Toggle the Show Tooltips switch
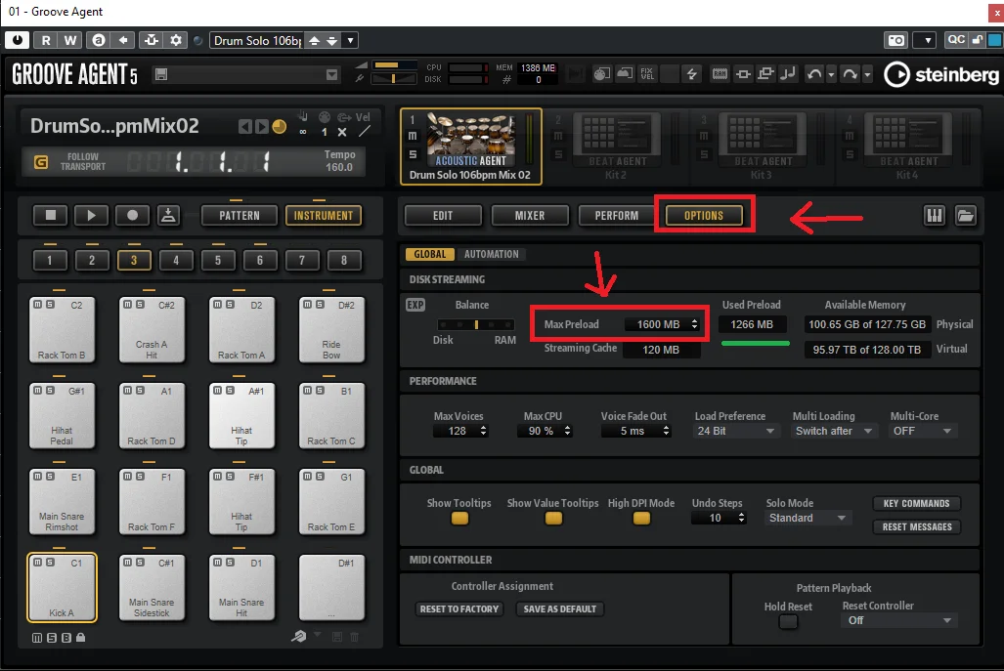The width and height of the screenshot is (1004, 671). pyautogui.click(x=459, y=518)
